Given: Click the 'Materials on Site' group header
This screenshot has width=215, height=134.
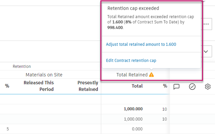Looking at the screenshot, I should 44,75.
